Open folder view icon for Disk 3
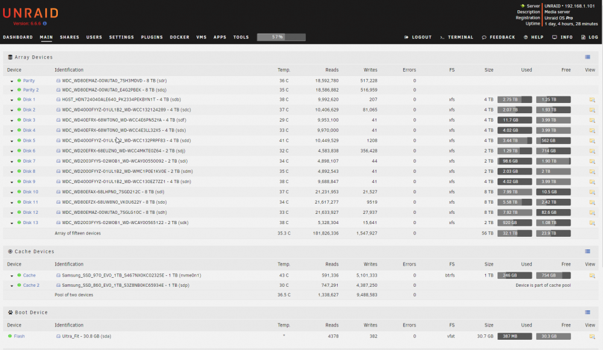The height and width of the screenshot is (350, 603). (592, 120)
